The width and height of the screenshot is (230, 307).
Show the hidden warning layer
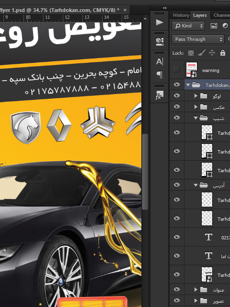click(x=177, y=70)
